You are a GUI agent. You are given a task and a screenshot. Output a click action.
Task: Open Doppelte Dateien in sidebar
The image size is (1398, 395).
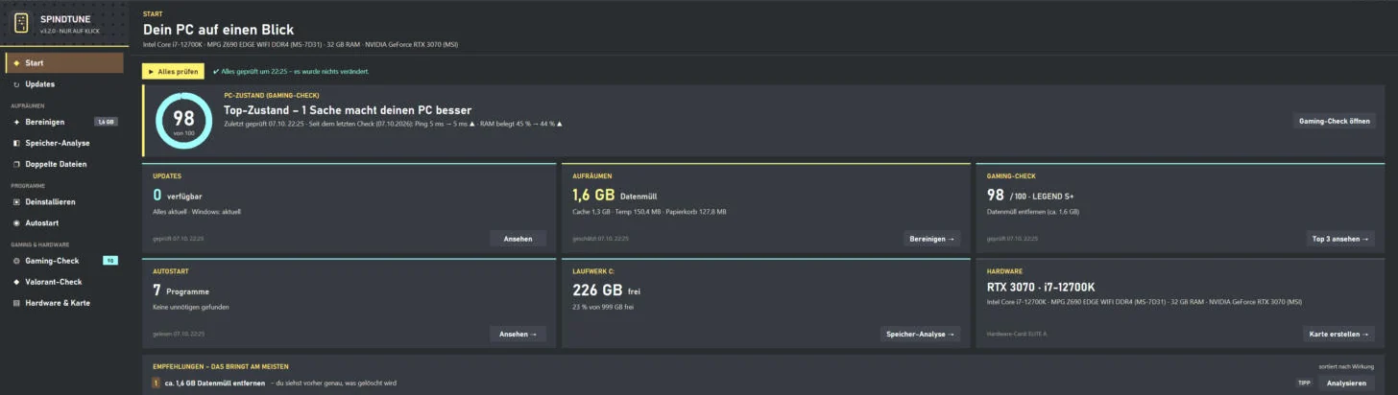63,164
